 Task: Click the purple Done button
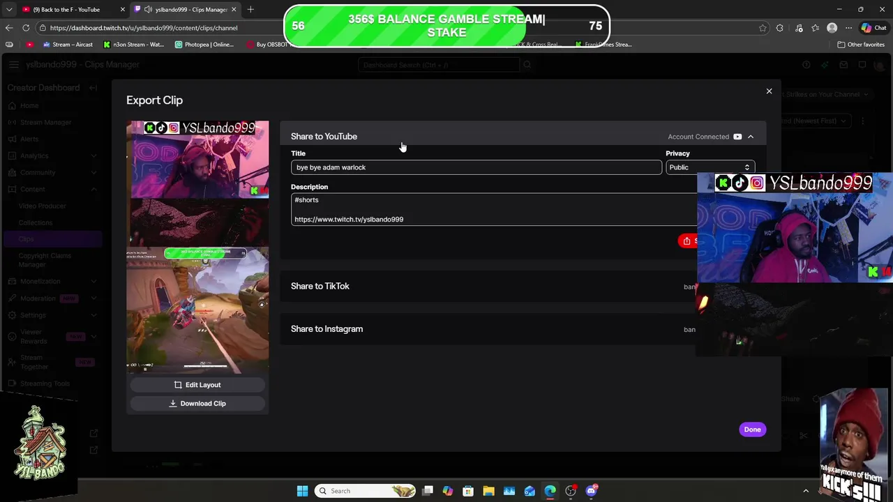tap(752, 429)
